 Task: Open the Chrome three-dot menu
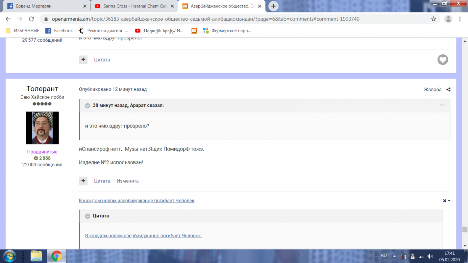tap(460, 19)
